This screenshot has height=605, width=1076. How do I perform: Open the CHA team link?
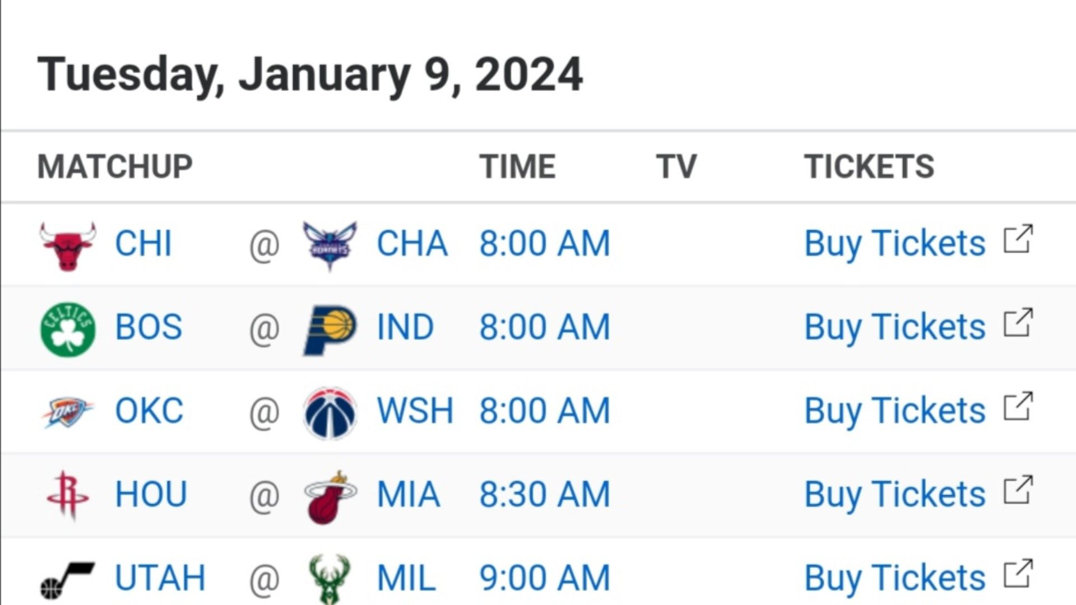click(x=412, y=244)
